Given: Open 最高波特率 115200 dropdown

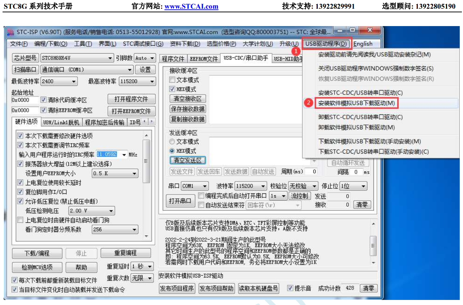Looking at the screenshot, I should pyautogui.click(x=137, y=82).
